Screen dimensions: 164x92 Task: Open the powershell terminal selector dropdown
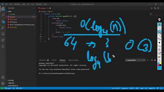(135, 60)
